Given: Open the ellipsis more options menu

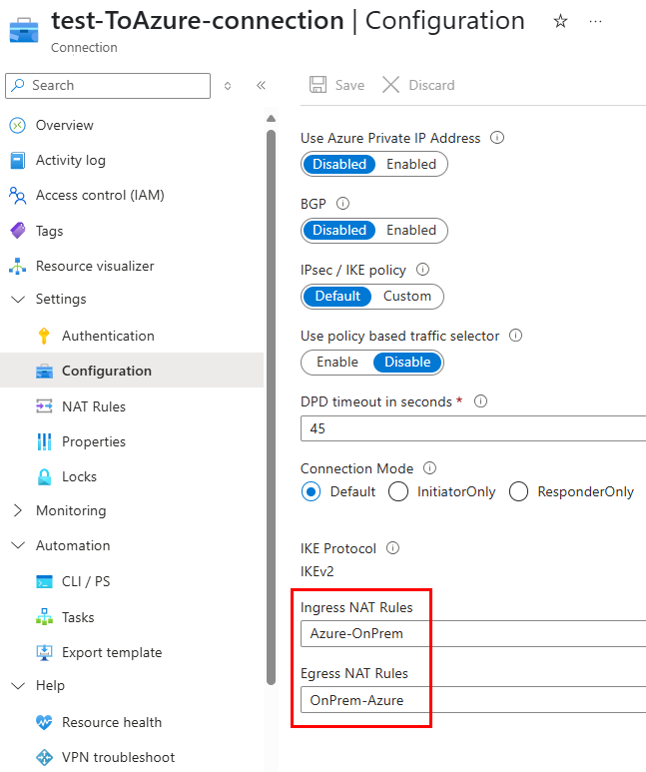Looking at the screenshot, I should [x=595, y=22].
